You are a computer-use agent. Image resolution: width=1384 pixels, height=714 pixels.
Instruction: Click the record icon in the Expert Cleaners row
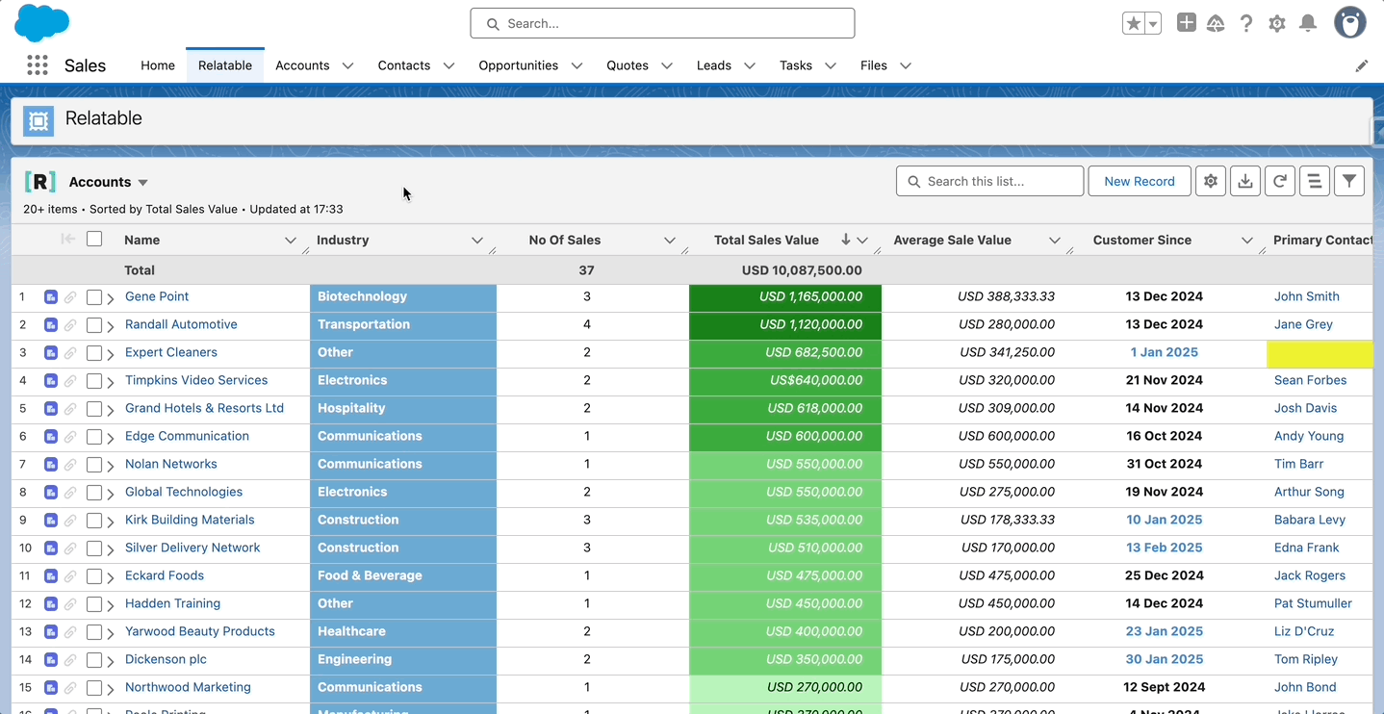pyautogui.click(x=51, y=353)
